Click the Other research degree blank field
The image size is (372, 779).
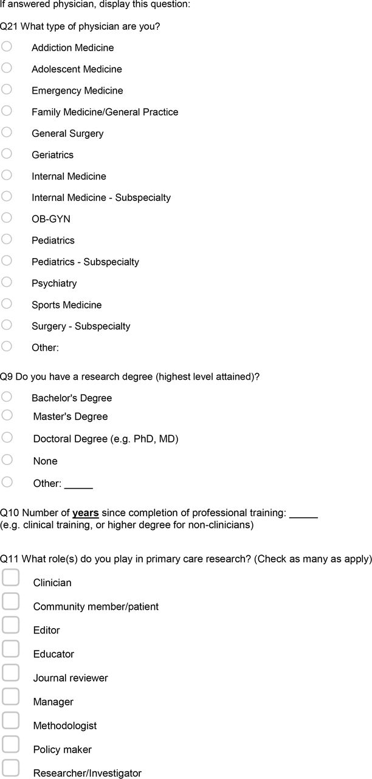pyautogui.click(x=78, y=484)
